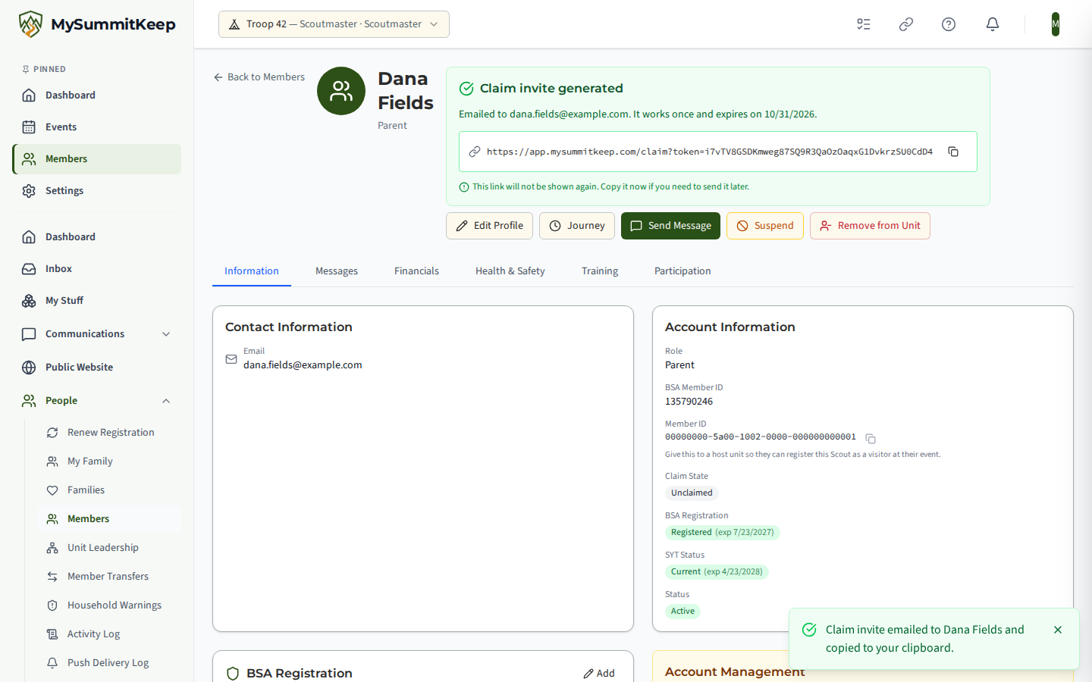The image size is (1092, 682).
Task: Open Families under People
Action: [109, 490]
